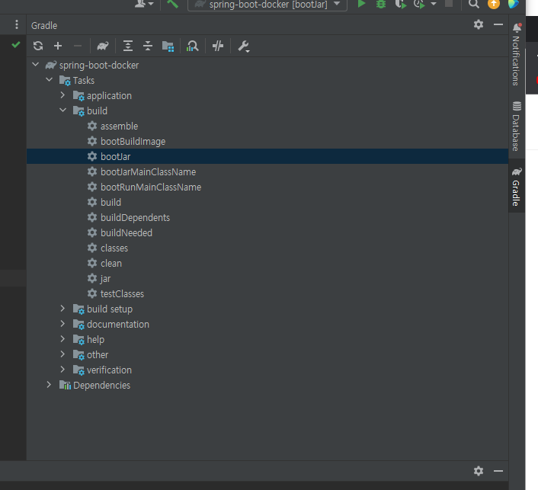Analyze dependencies from Gradle toolbar
The height and width of the screenshot is (490, 538).
pyautogui.click(x=193, y=46)
